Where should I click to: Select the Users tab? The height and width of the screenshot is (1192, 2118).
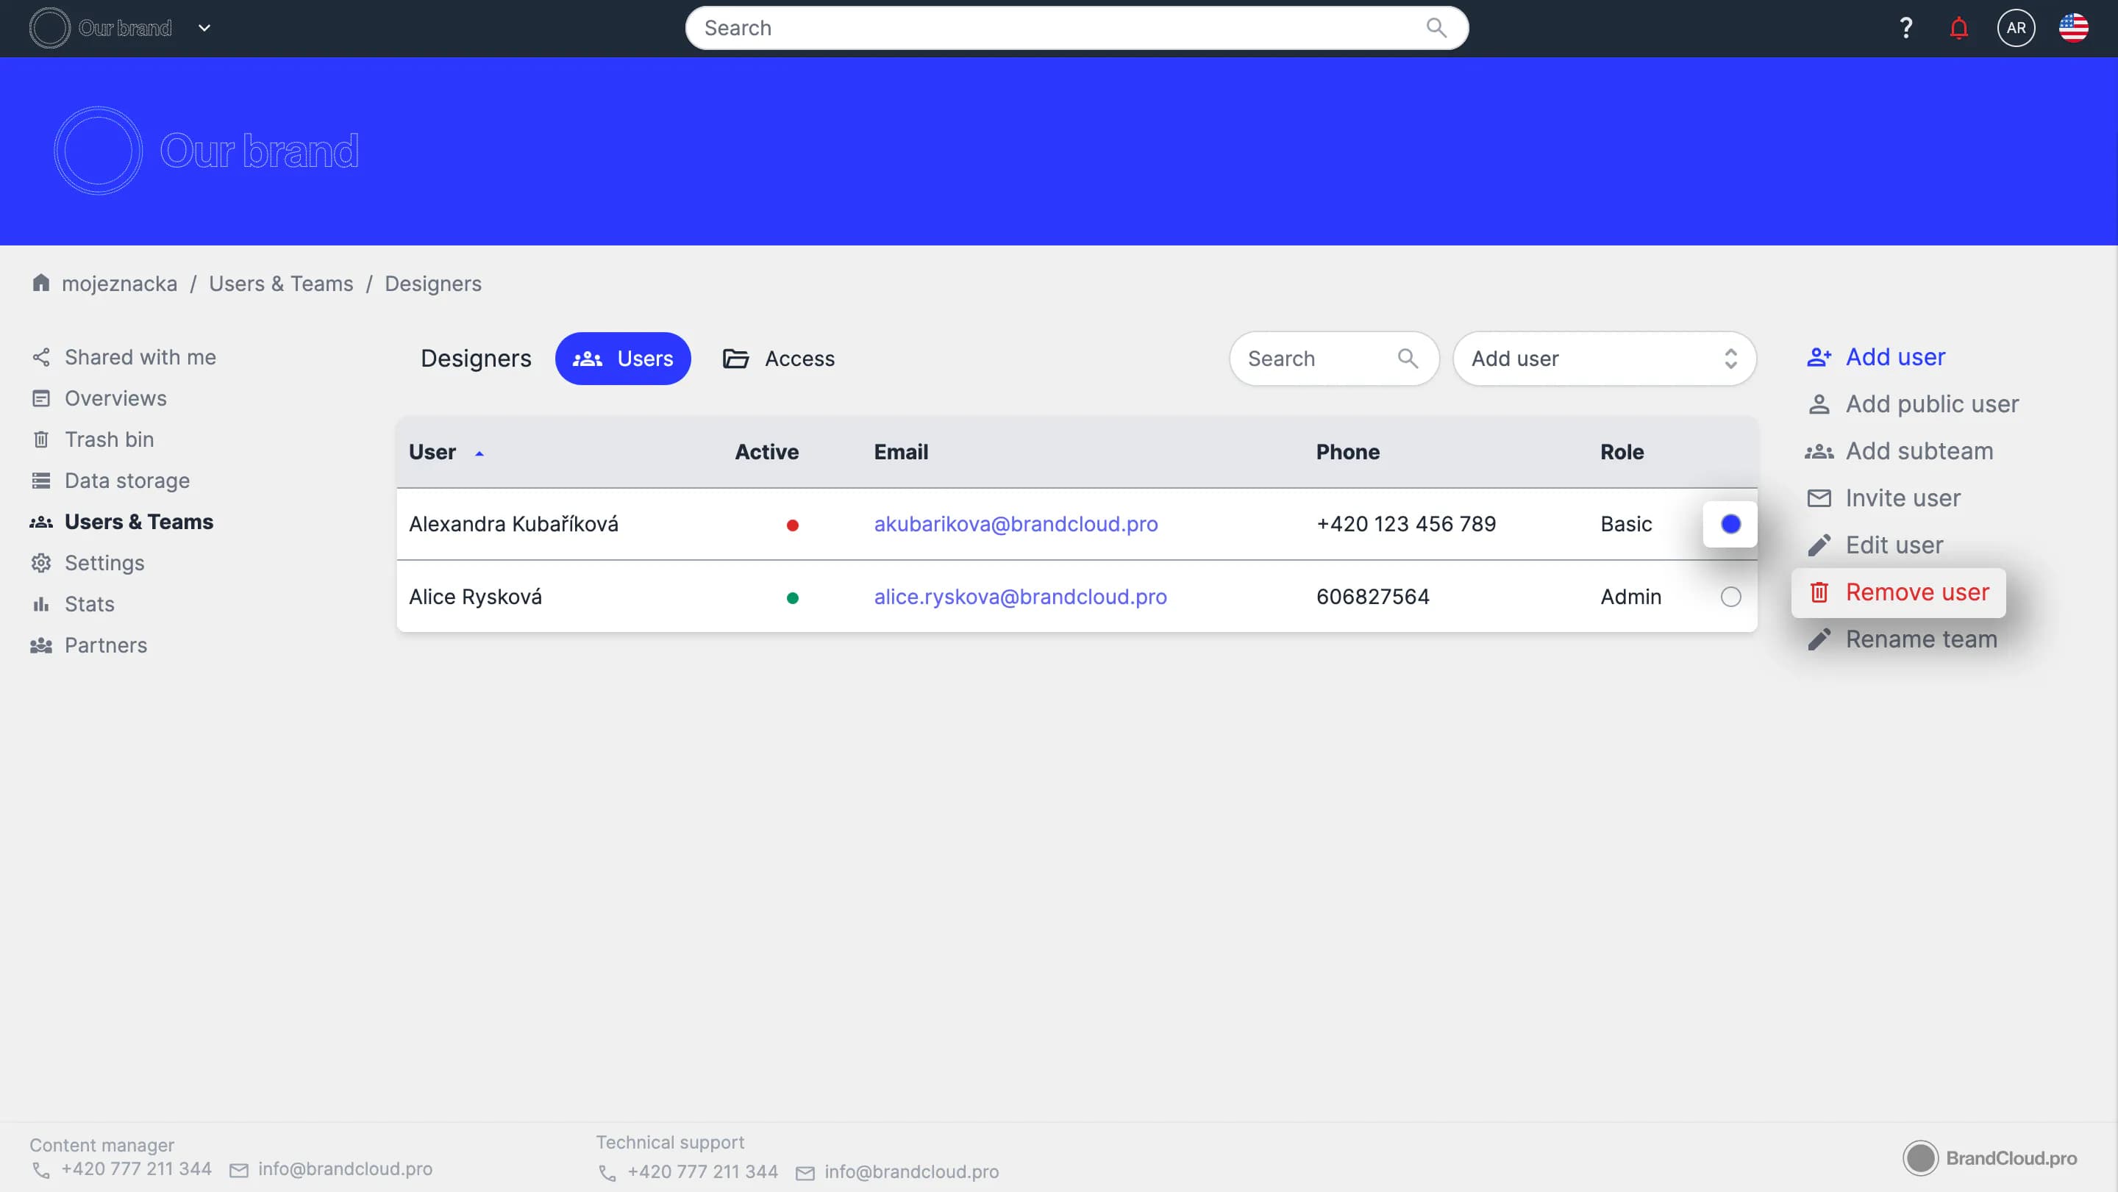(622, 359)
